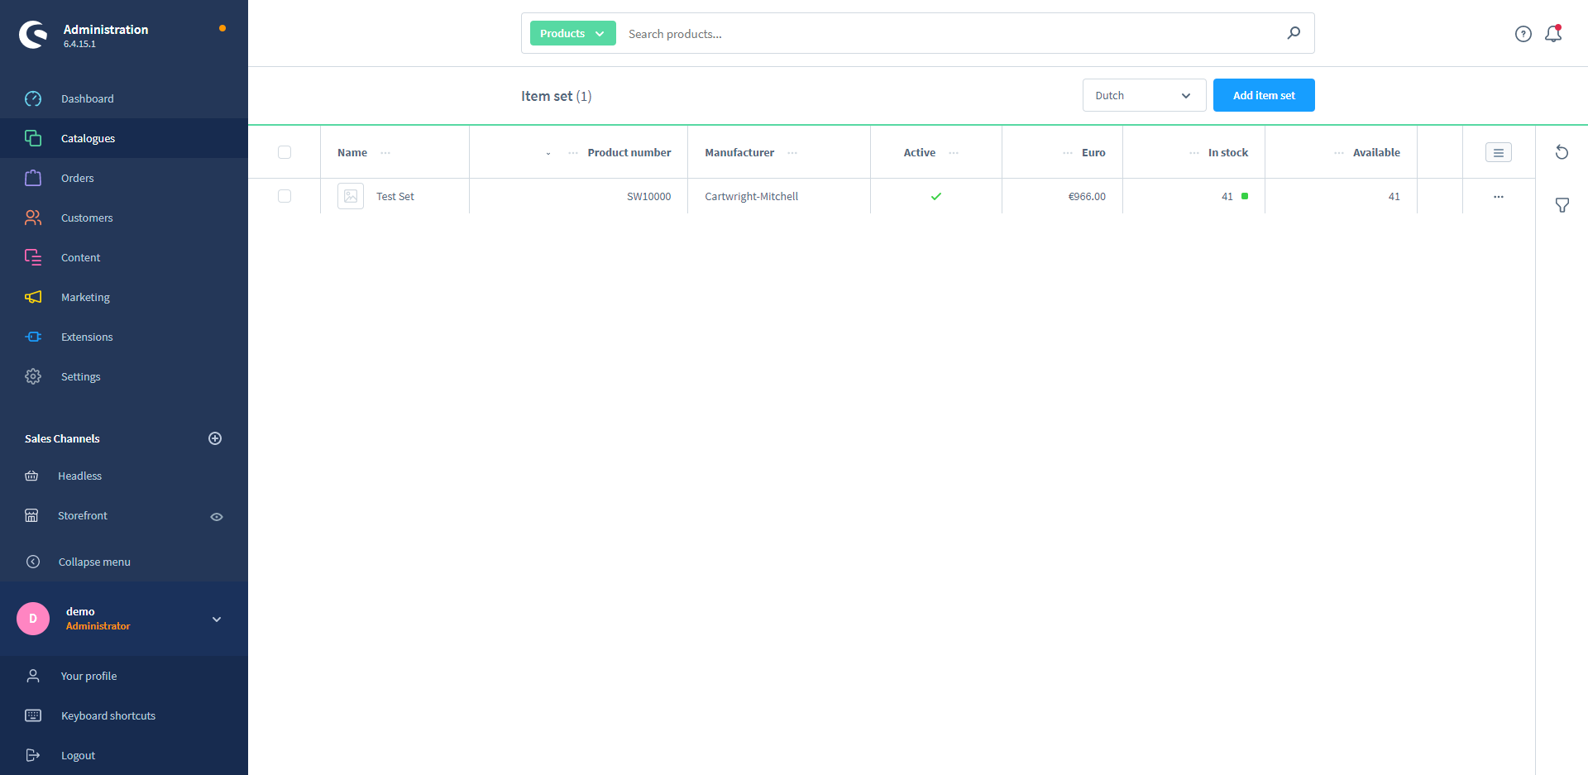The image size is (1588, 775).
Task: Open Available column options dots
Action: click(1339, 153)
